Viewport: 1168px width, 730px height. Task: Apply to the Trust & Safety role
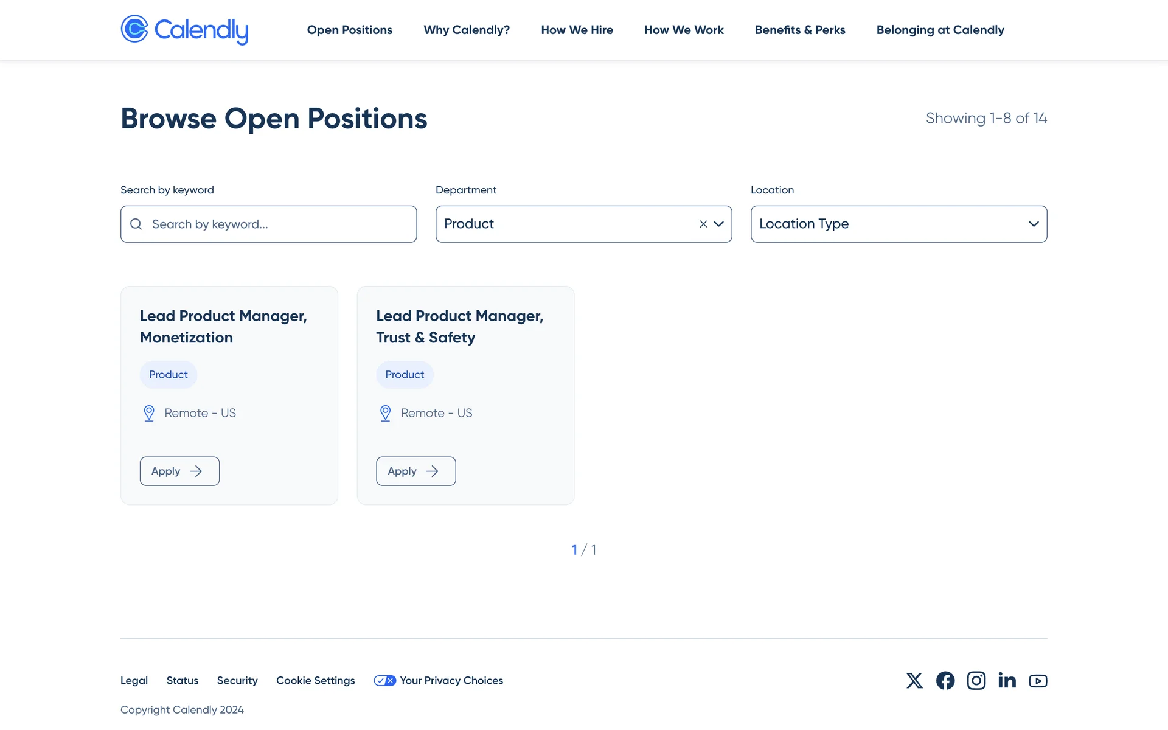tap(415, 471)
